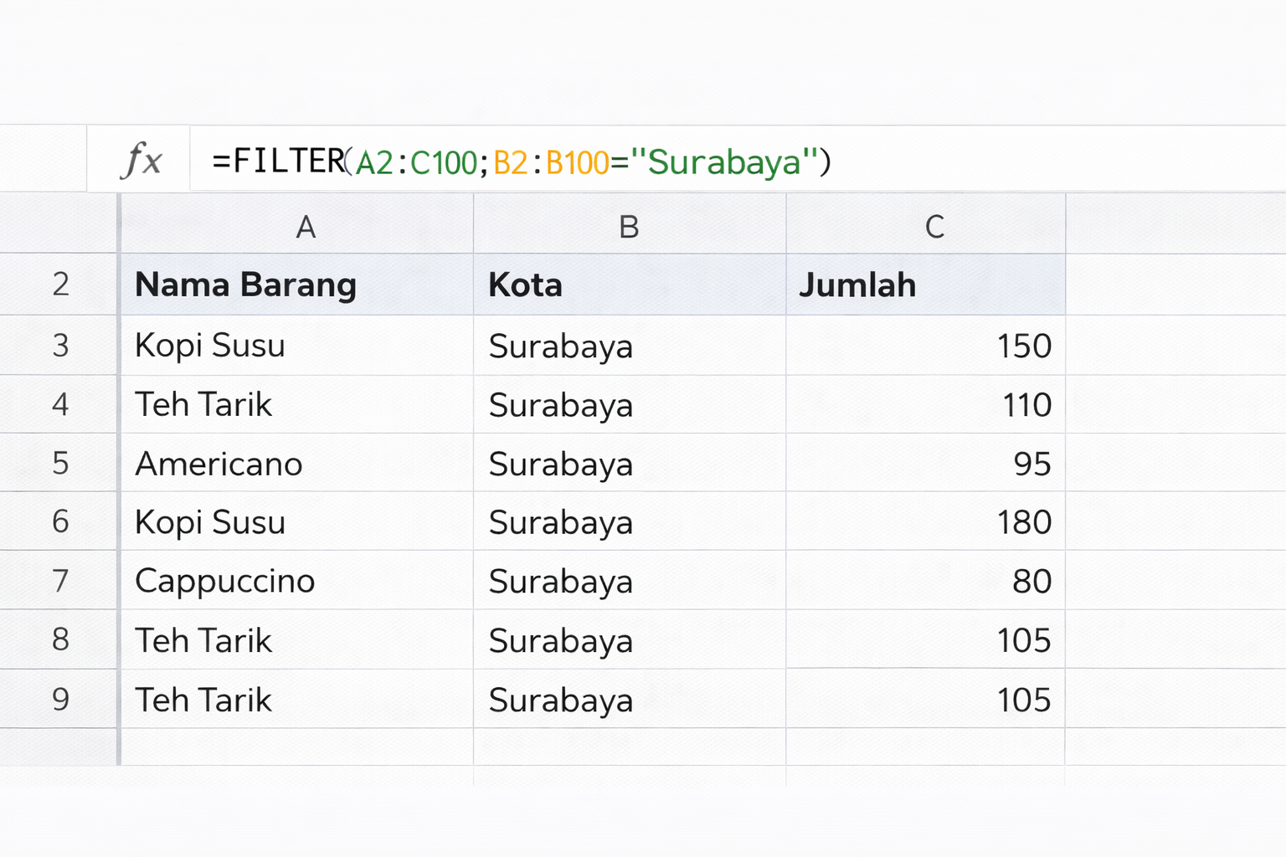The width and height of the screenshot is (1286, 857).
Task: Select row 2 header
Action: [60, 285]
